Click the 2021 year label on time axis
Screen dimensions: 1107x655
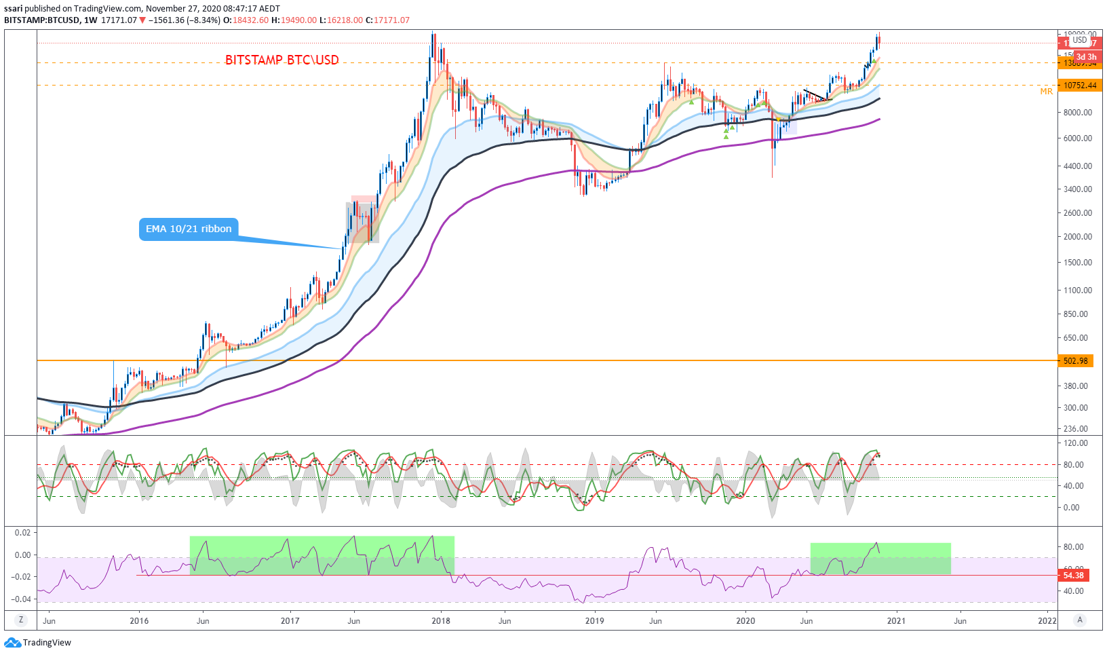896,620
